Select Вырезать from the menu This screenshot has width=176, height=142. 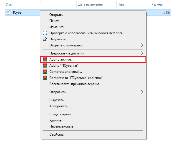click(x=56, y=100)
